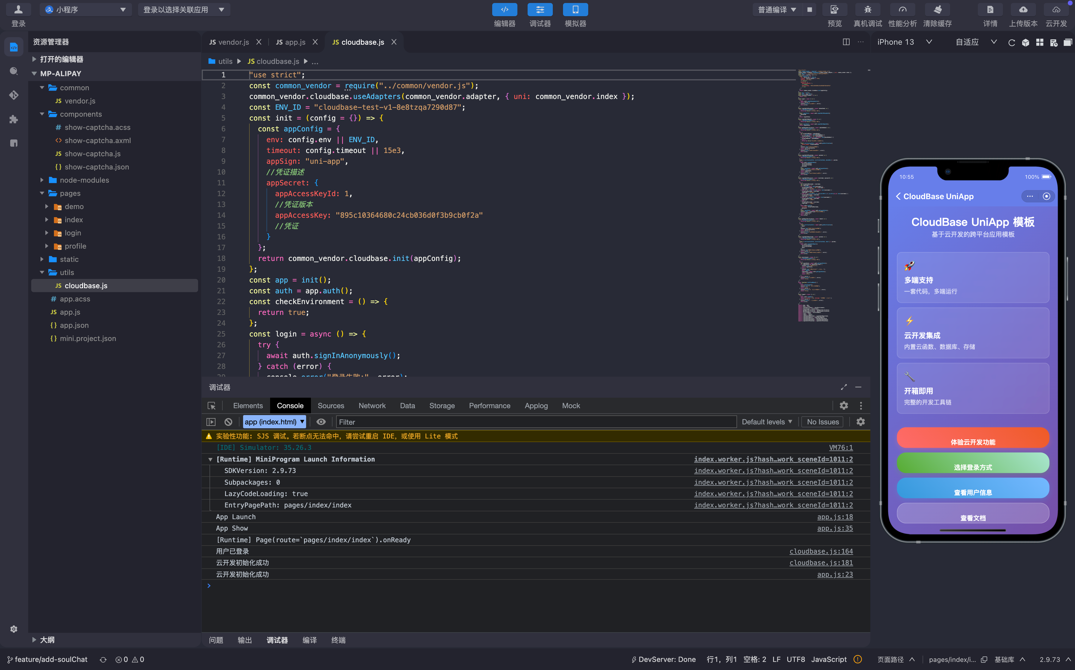Click the 清除缓存 clear cache icon

(x=937, y=10)
